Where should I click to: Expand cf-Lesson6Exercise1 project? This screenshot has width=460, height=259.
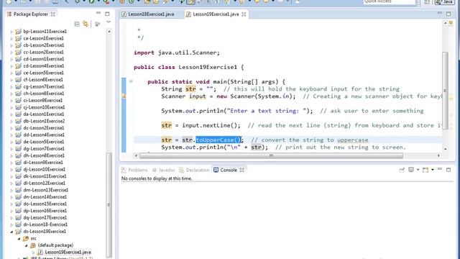(x=11, y=80)
